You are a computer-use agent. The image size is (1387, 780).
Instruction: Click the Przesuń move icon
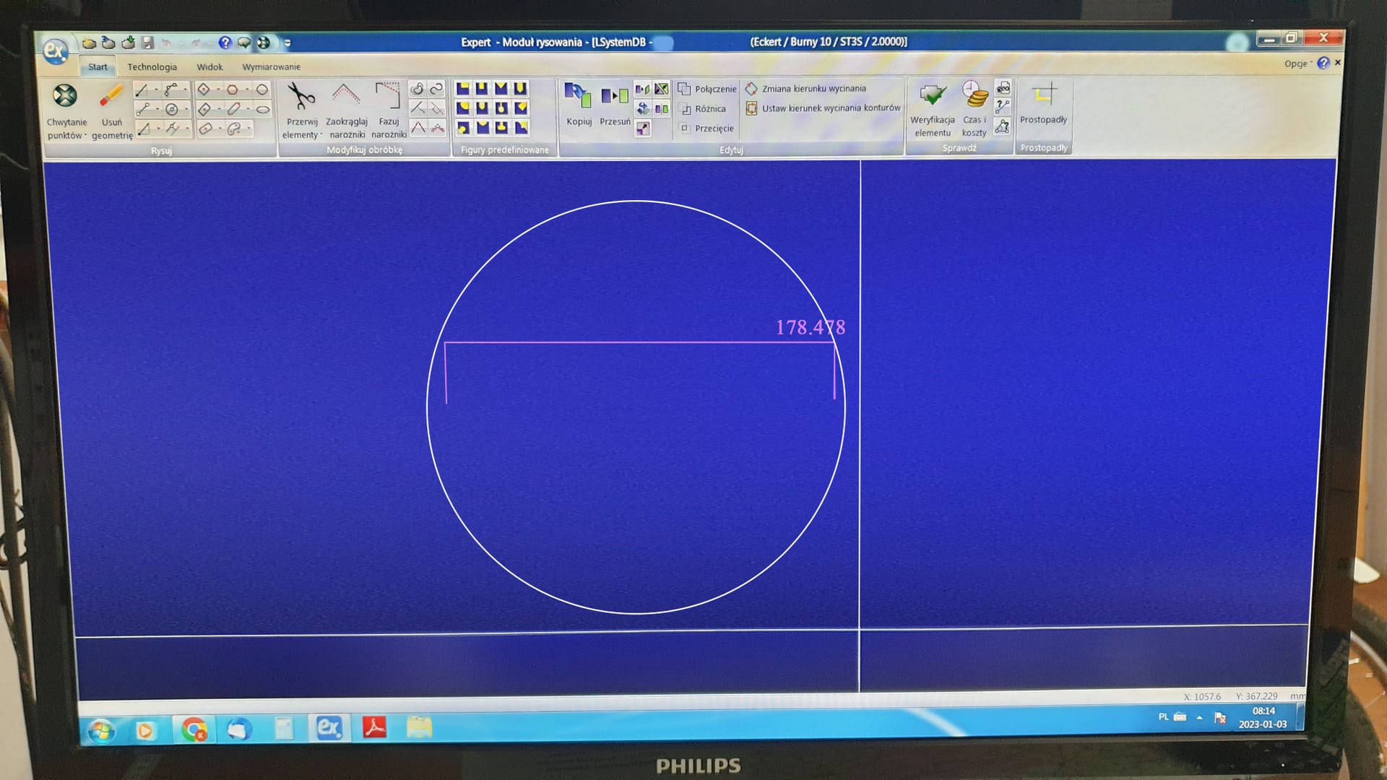pos(615,97)
